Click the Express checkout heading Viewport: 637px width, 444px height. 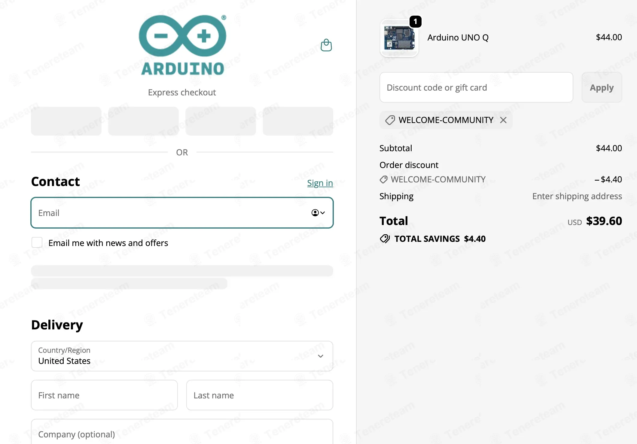182,92
